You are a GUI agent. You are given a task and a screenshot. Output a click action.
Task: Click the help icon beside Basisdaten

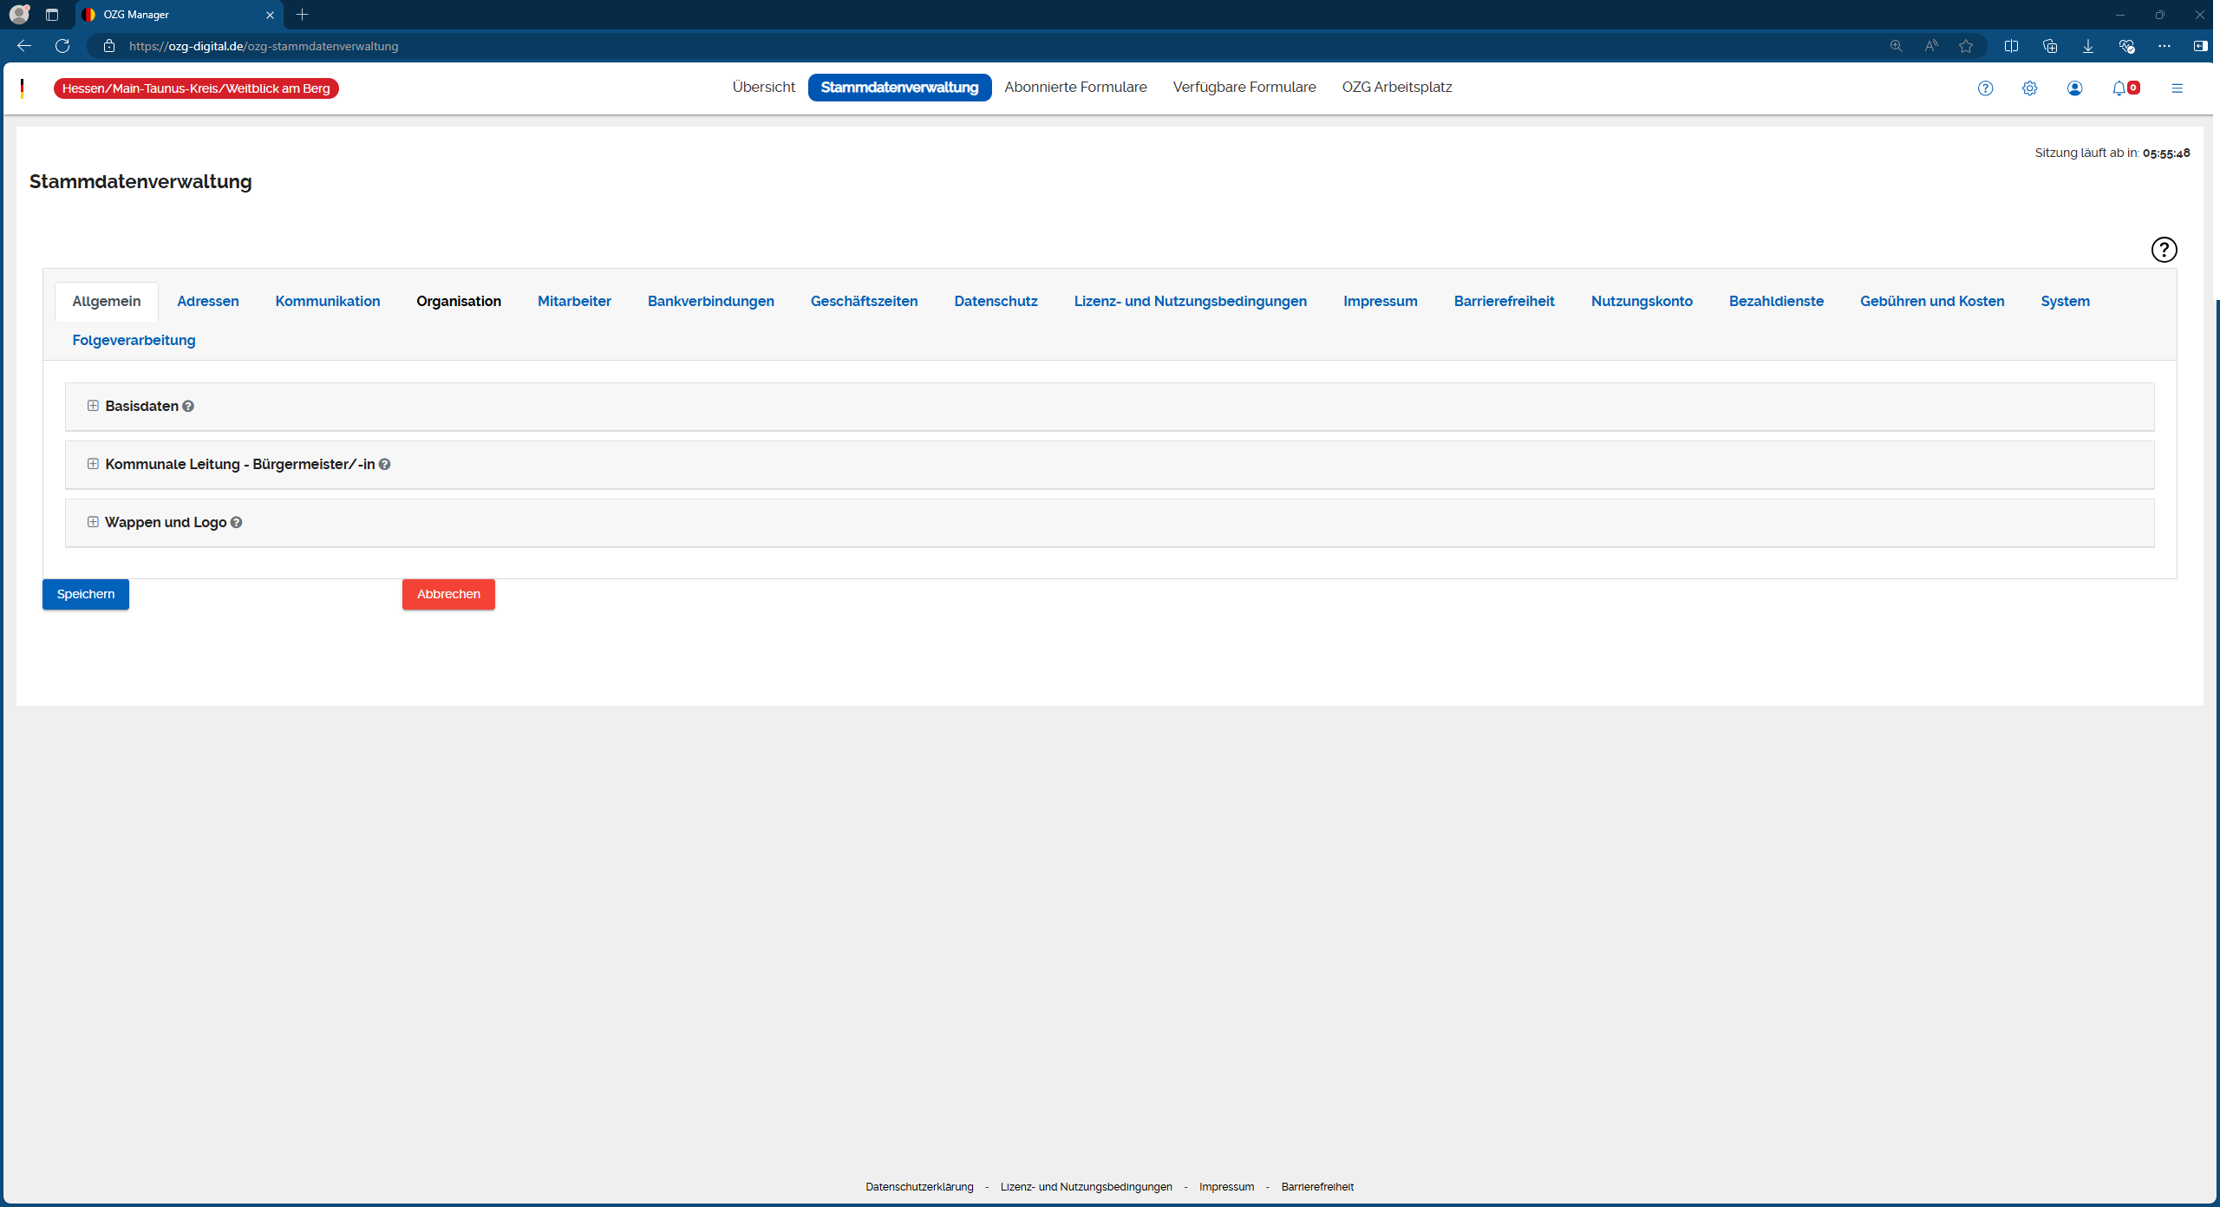tap(188, 406)
